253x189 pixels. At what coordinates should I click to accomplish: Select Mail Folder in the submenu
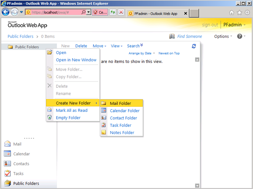coord(121,103)
